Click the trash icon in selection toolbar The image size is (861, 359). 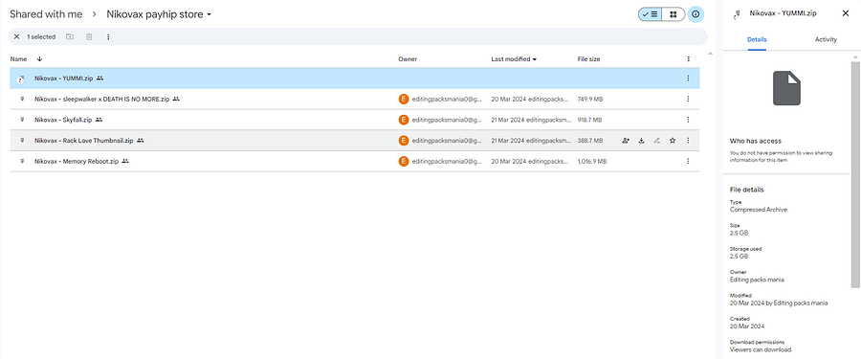pyautogui.click(x=89, y=36)
